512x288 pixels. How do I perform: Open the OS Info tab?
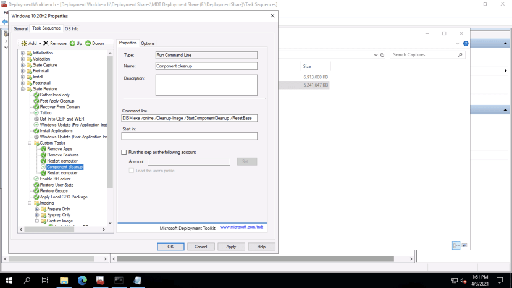point(72,28)
